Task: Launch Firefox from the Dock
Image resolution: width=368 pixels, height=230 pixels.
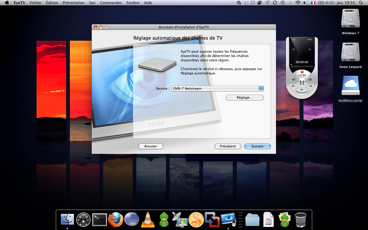Action: (x=116, y=219)
